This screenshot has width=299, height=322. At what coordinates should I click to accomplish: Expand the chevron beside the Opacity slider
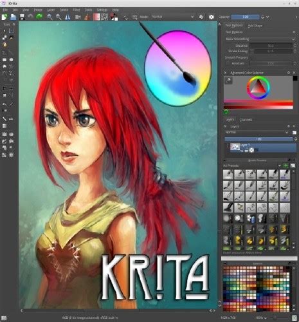coord(267,17)
